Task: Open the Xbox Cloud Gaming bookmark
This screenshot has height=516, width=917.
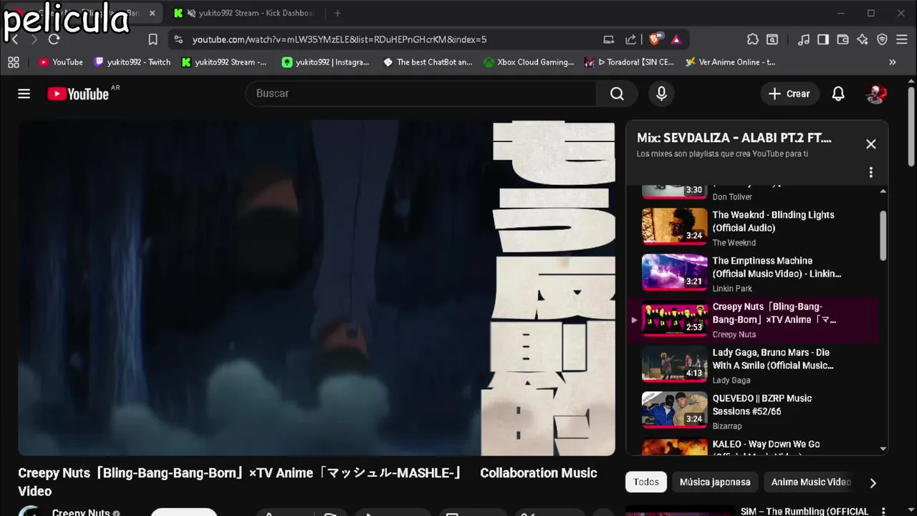Action: point(529,62)
